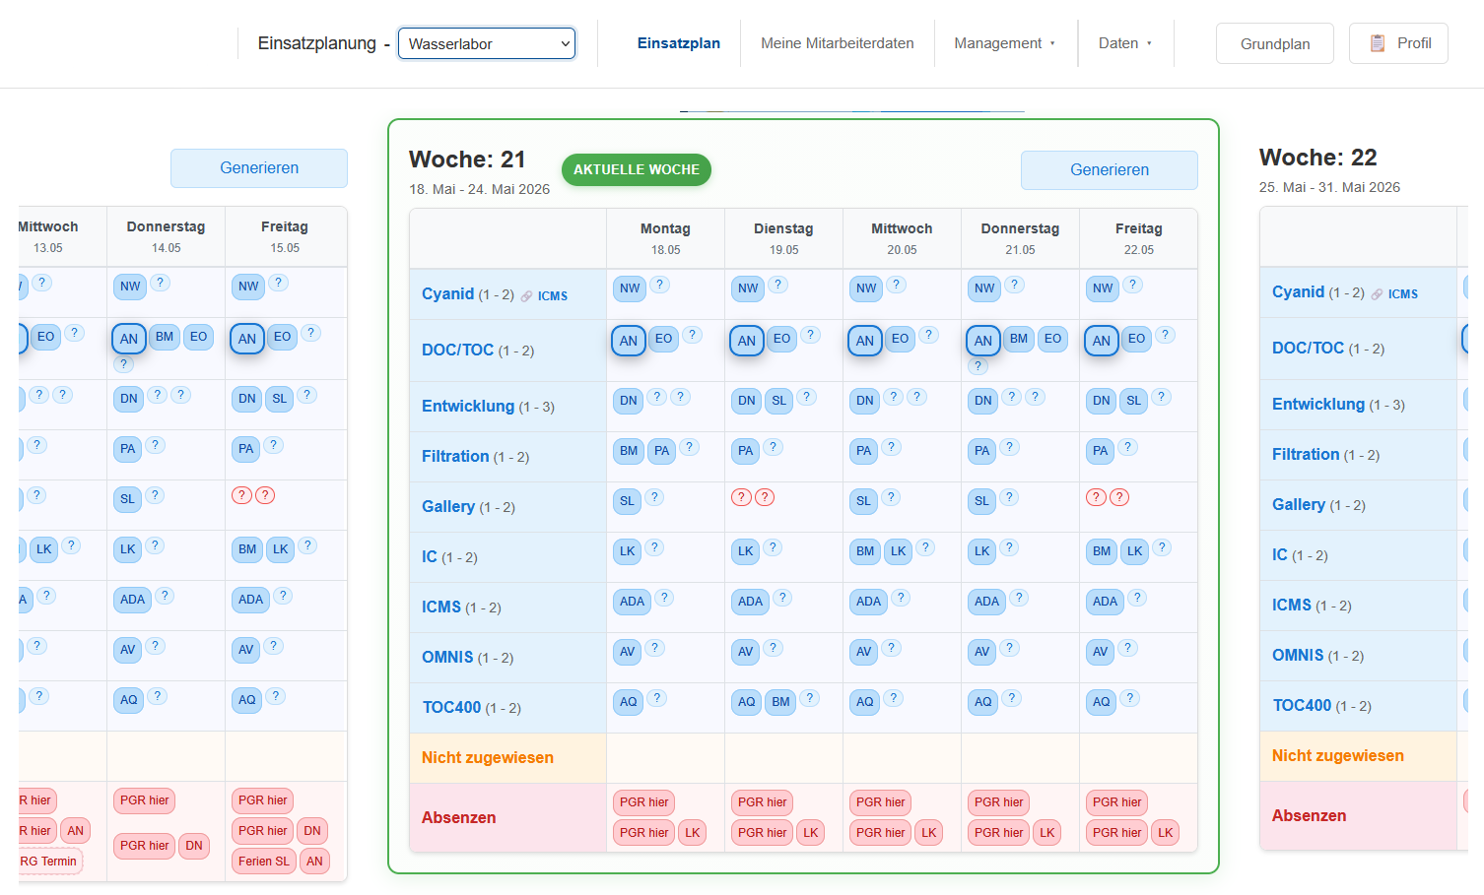Select the ADA badge in ICMS Mittwoch 20.05
The width and height of the screenshot is (1484, 895).
tap(869, 602)
